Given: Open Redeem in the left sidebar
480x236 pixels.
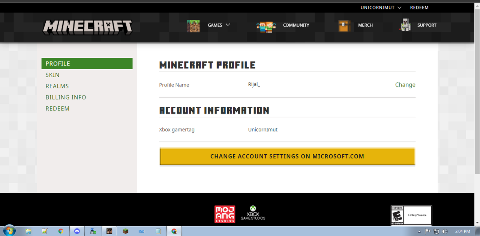Looking at the screenshot, I should click(x=57, y=109).
